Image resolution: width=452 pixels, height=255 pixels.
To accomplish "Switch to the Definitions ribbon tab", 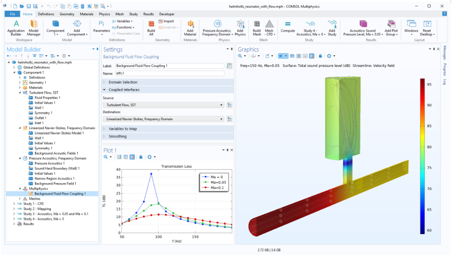I will pos(46,14).
